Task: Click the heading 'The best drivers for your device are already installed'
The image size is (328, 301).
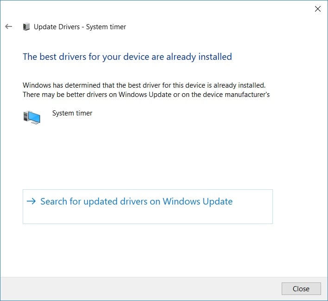Action: click(x=127, y=57)
